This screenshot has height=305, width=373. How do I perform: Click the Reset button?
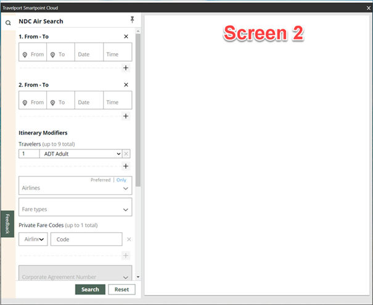pos(121,290)
